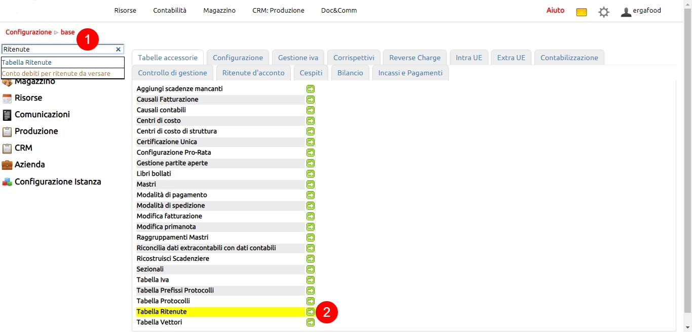Click the green arrow for Modifica primanota
This screenshot has width=692, height=332.
[x=311, y=227]
